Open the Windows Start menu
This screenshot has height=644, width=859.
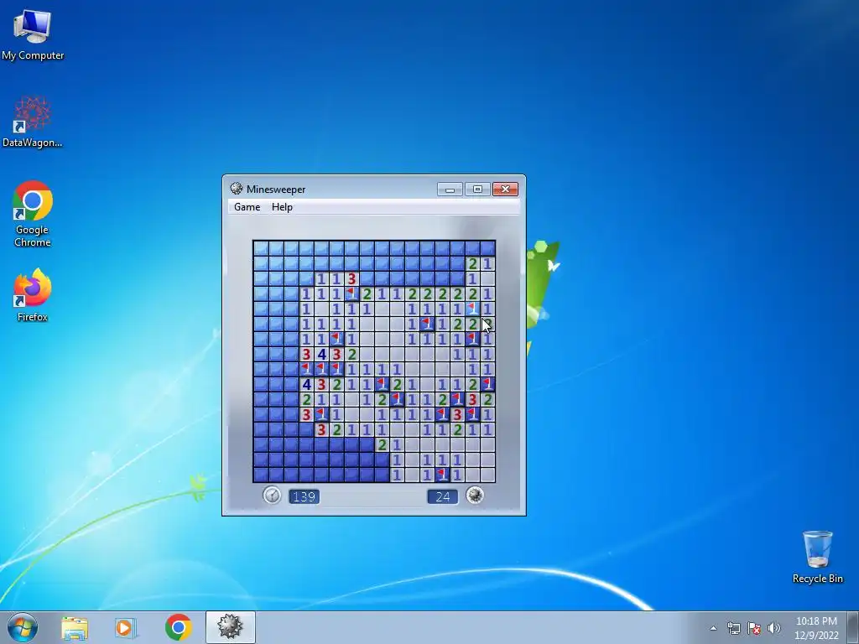[x=23, y=627]
